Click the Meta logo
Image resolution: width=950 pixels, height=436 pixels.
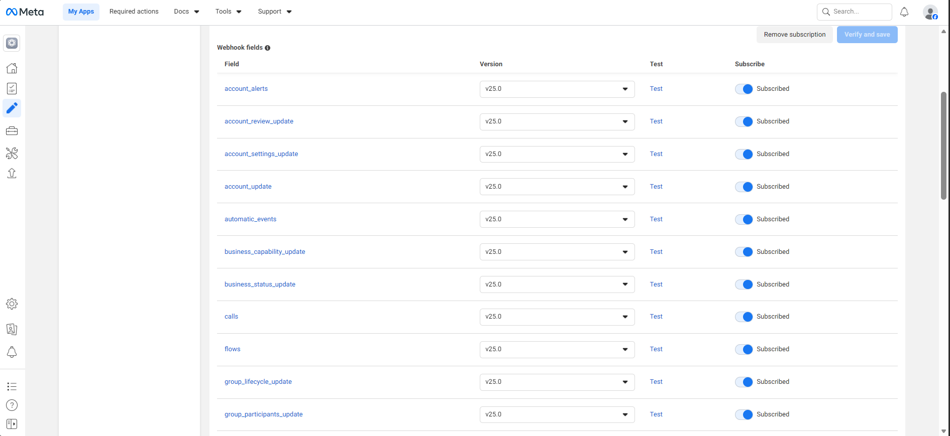point(25,12)
